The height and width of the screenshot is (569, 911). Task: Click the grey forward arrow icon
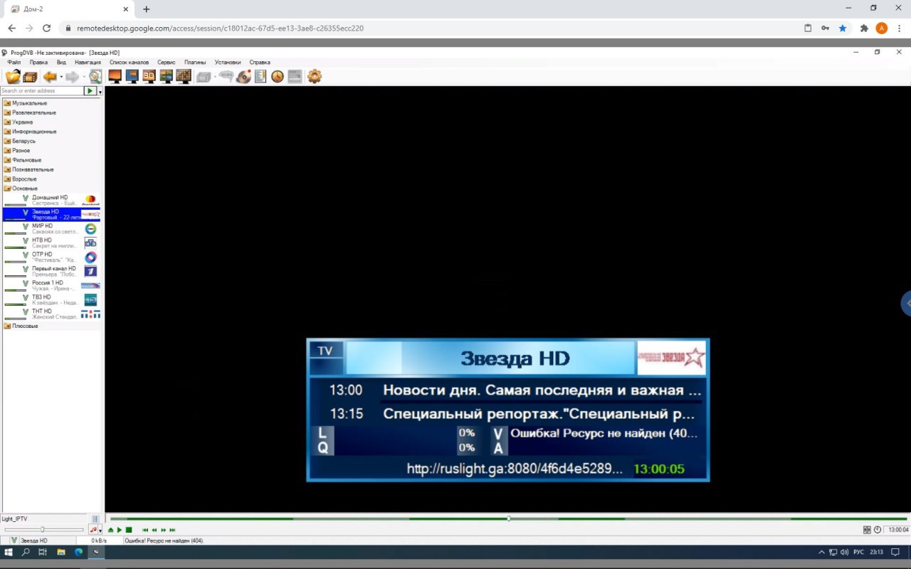[x=72, y=77]
